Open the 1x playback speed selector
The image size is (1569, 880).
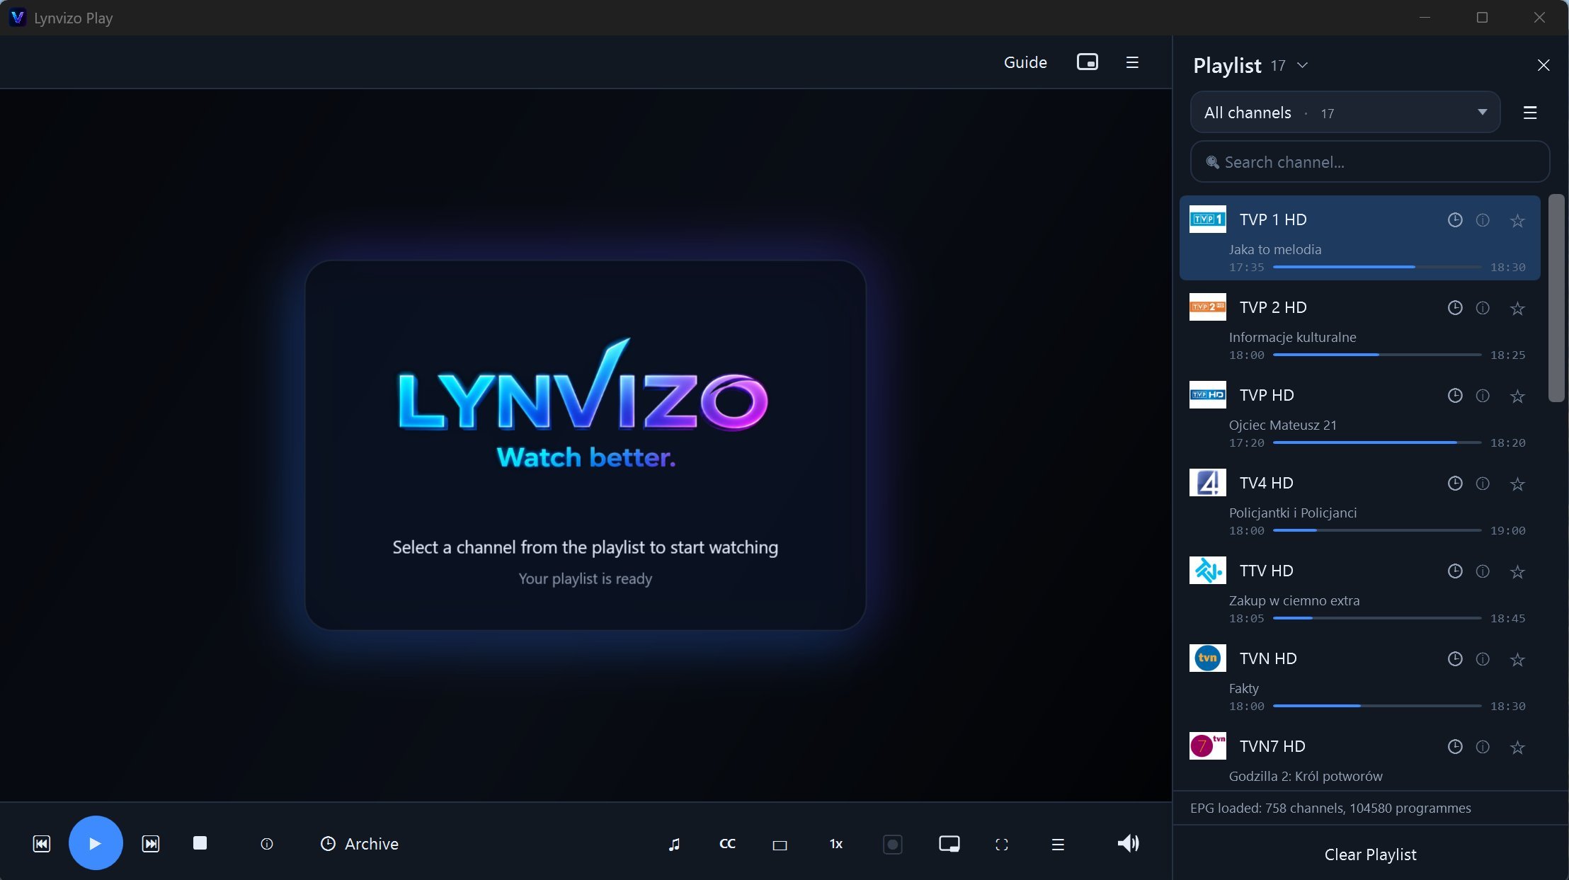pyautogui.click(x=836, y=844)
